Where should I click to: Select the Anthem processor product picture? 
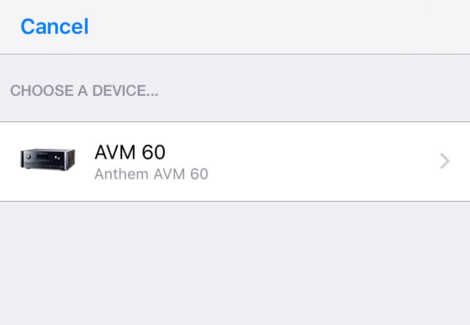[48, 161]
